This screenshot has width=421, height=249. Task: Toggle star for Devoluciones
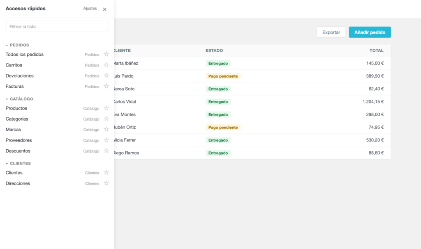(106, 75)
